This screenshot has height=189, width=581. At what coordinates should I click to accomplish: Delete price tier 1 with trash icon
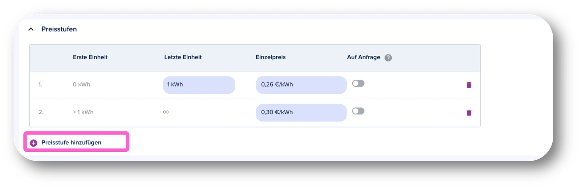[x=469, y=85]
